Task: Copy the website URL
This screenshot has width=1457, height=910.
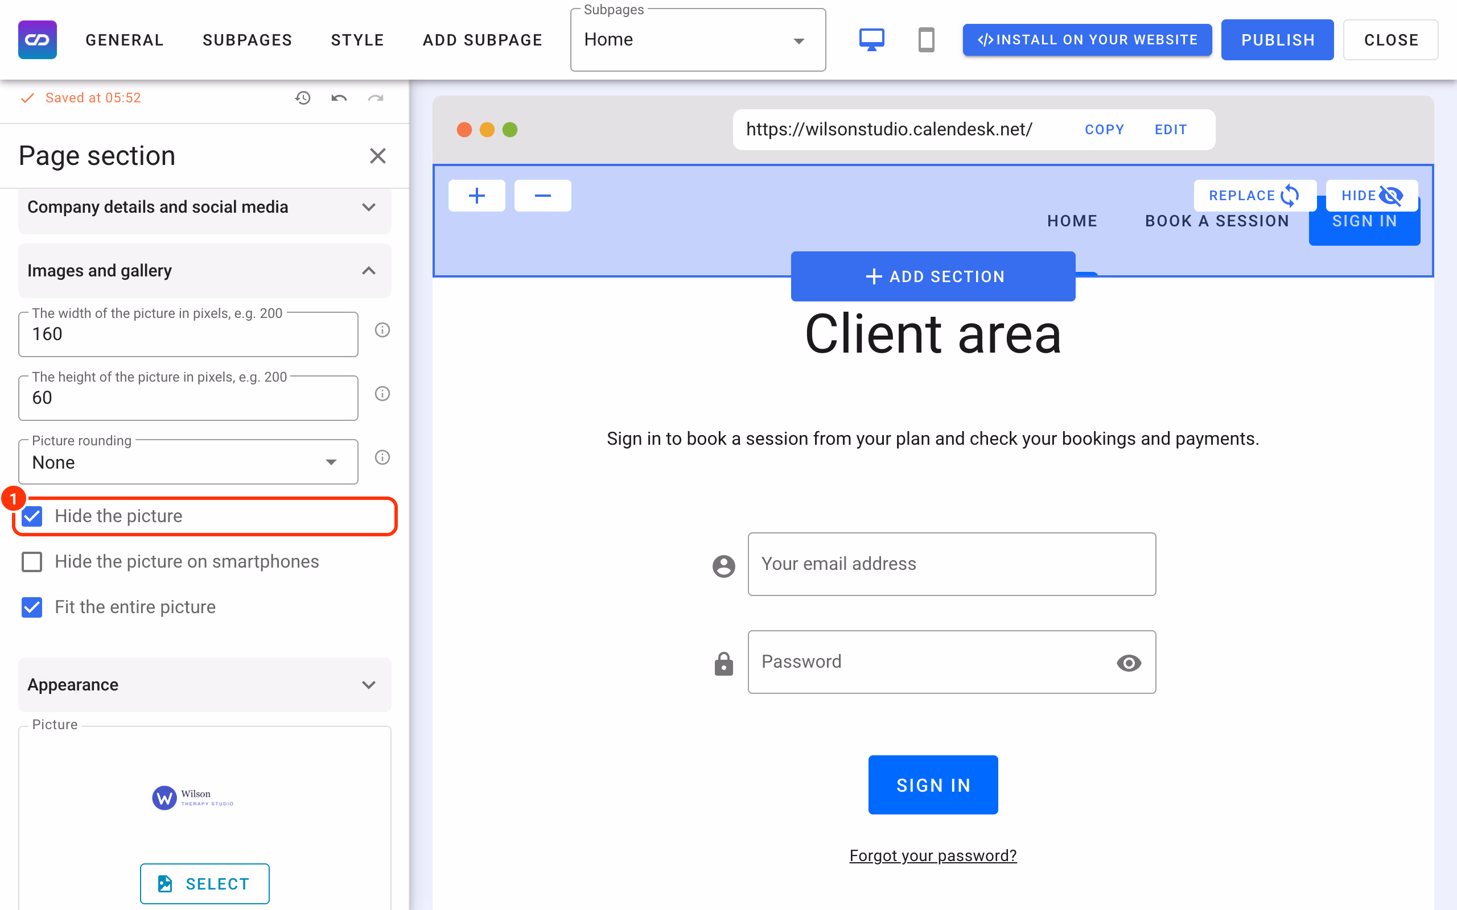Action: pyautogui.click(x=1104, y=130)
